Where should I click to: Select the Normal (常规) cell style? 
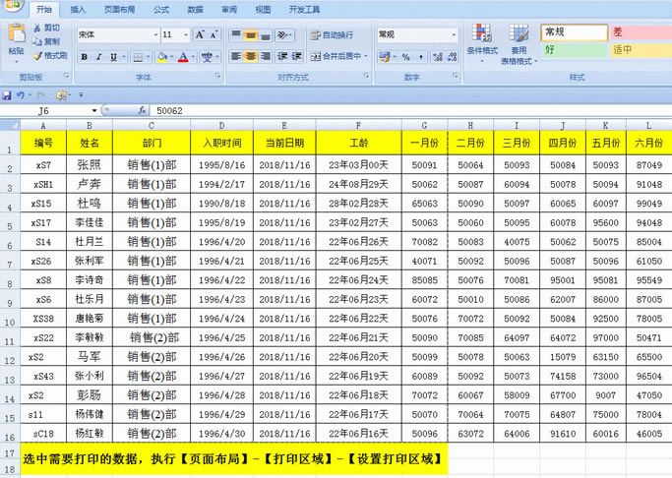575,32
